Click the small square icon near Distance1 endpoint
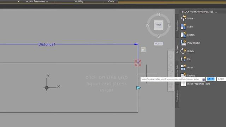Image resolution: width=226 pixels, height=127 pixels. click(x=143, y=50)
